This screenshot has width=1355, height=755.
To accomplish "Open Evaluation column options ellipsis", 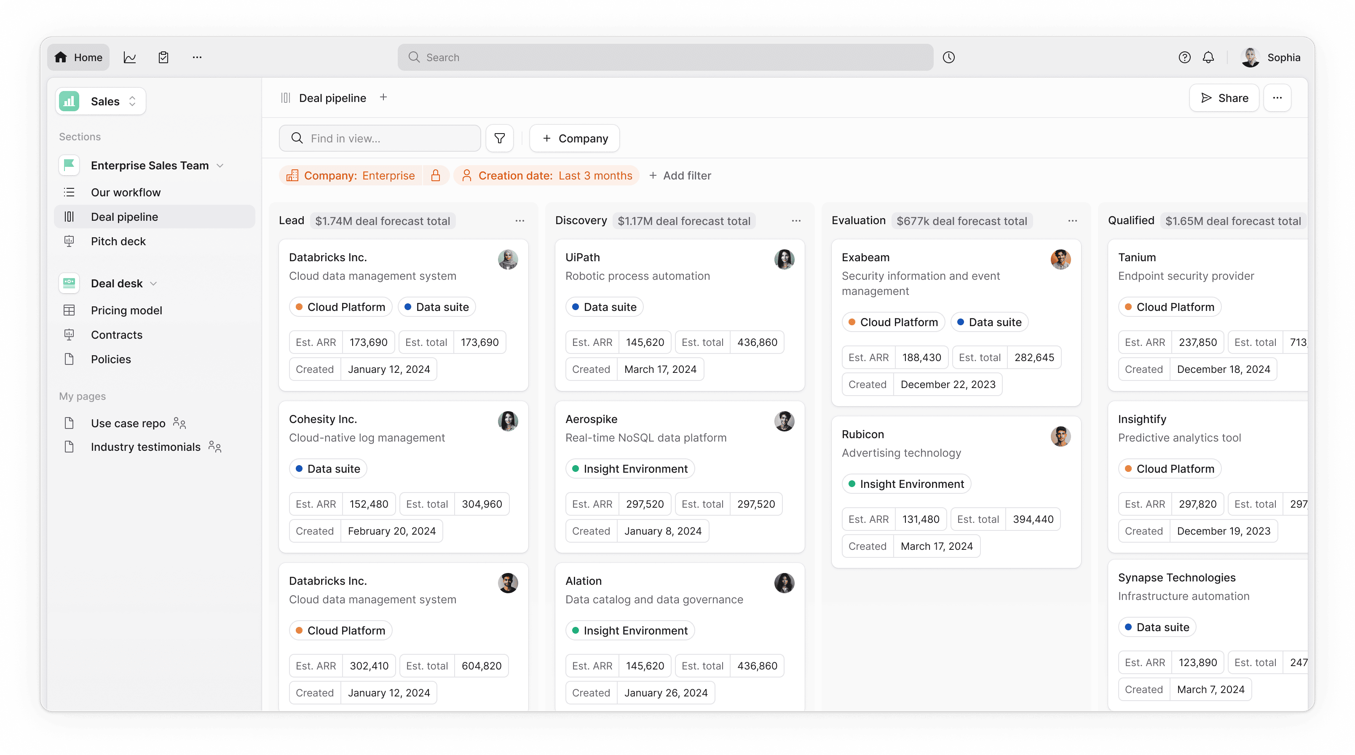I will pos(1073,221).
